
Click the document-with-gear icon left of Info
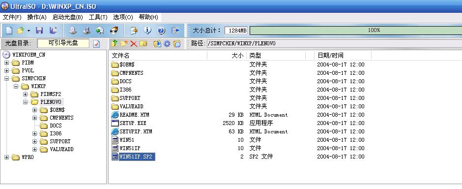[x=134, y=31]
